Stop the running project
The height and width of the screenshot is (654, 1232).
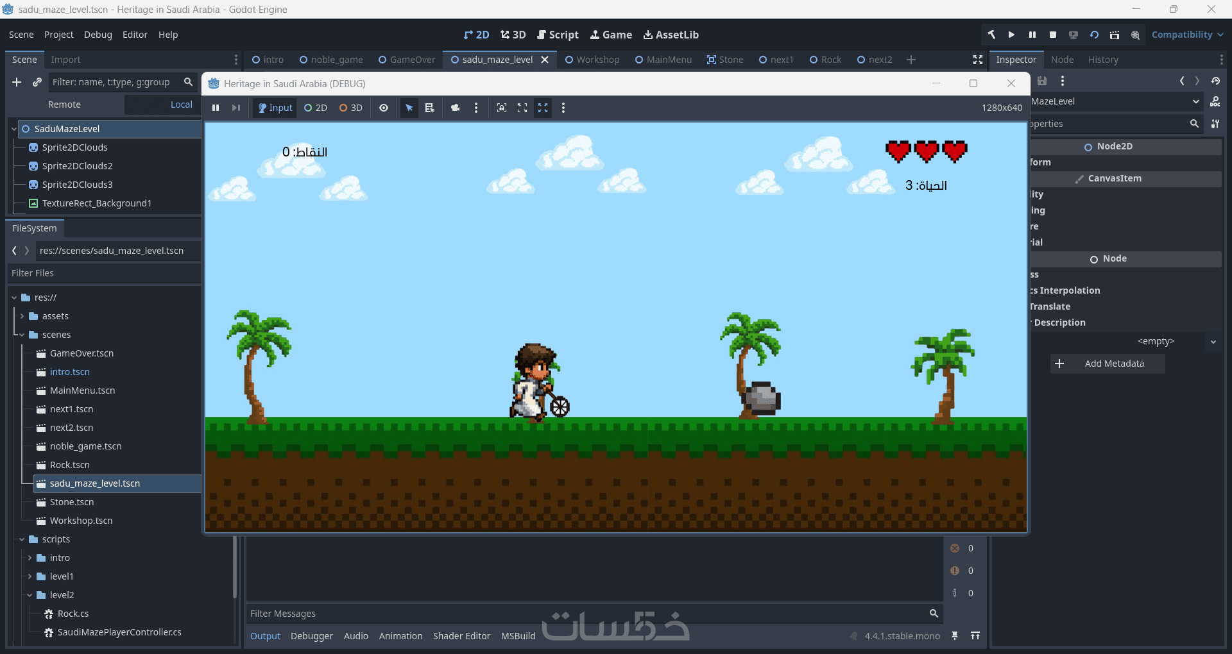pos(1052,35)
